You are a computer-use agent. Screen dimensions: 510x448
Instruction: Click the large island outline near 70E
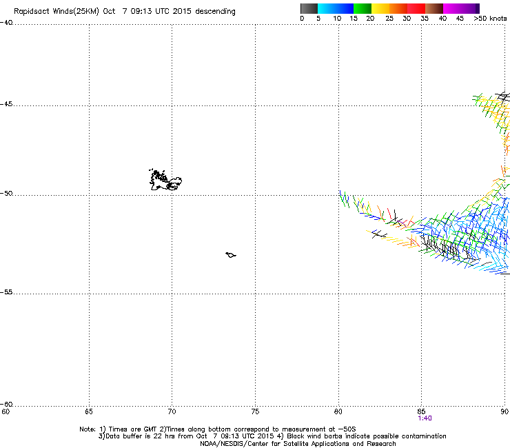(x=165, y=180)
